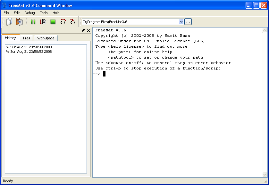Click the '<pathtool>' console text
The height and width of the screenshot is (185, 269).
tap(121, 58)
